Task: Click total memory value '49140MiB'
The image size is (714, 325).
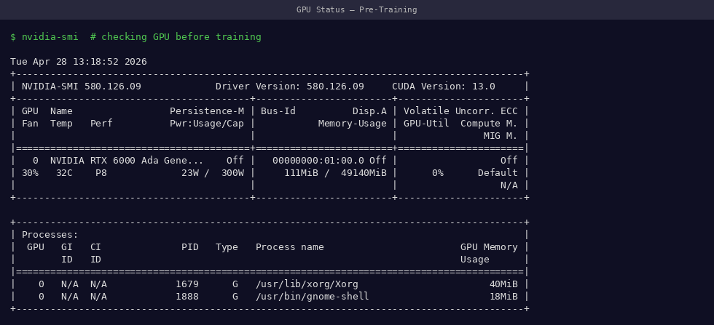Action: (364, 173)
